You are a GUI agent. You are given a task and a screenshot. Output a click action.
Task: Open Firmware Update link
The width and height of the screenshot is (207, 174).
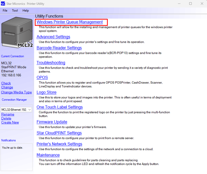point(52,122)
